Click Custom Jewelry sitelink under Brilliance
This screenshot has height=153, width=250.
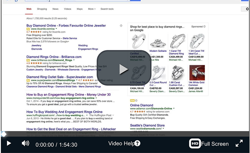(35, 70)
